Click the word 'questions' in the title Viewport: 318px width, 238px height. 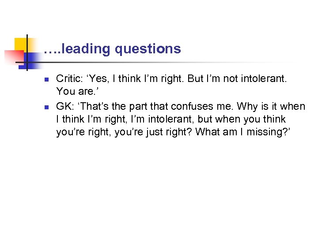148,48
